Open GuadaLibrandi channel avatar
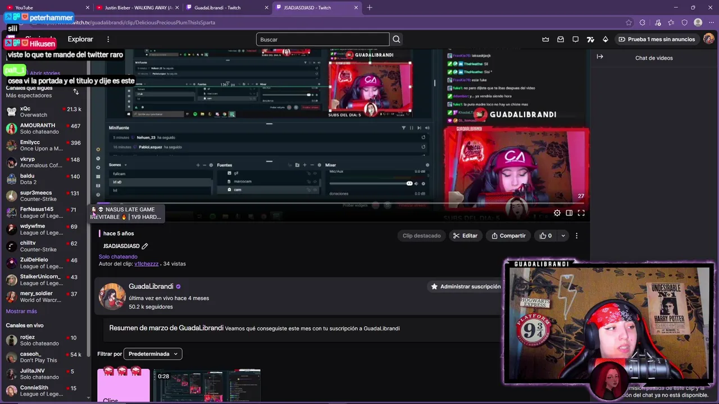The width and height of the screenshot is (719, 404). [x=112, y=296]
